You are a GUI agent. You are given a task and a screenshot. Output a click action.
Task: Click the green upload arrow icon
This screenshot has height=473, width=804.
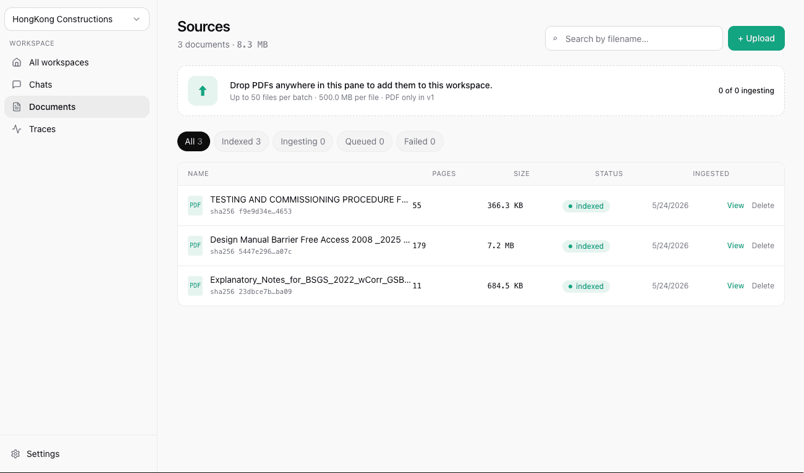click(203, 91)
